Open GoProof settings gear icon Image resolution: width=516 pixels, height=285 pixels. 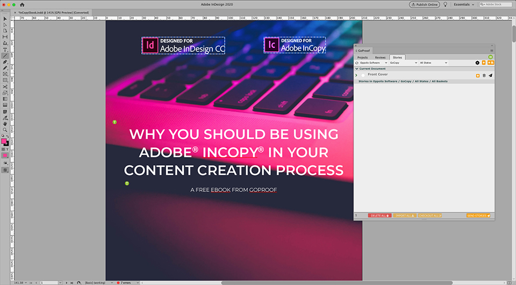(x=477, y=62)
